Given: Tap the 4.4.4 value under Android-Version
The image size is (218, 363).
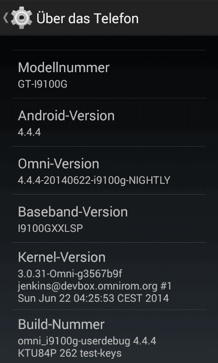Looking at the screenshot, I should (x=30, y=132).
